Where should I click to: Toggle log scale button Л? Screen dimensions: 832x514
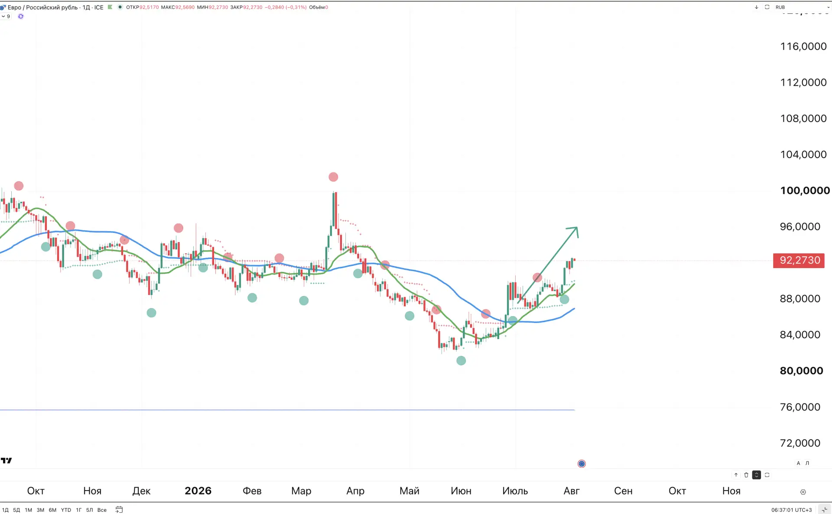coord(807,463)
